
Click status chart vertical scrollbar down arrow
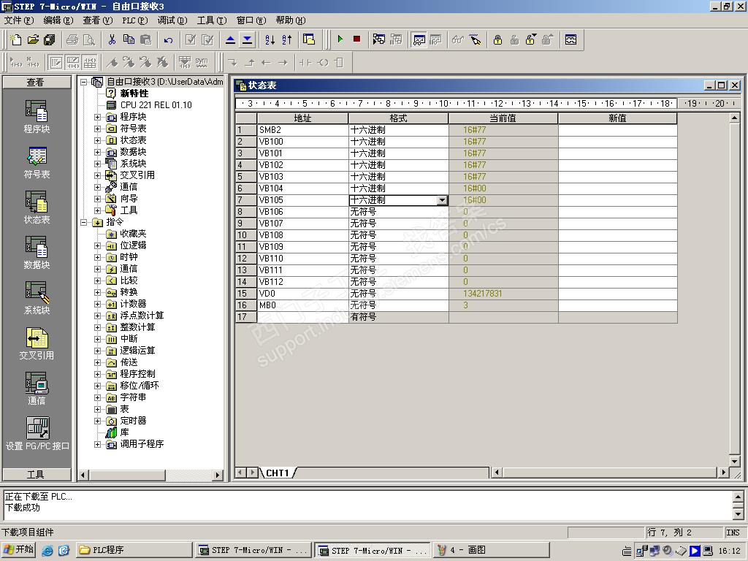click(735, 461)
